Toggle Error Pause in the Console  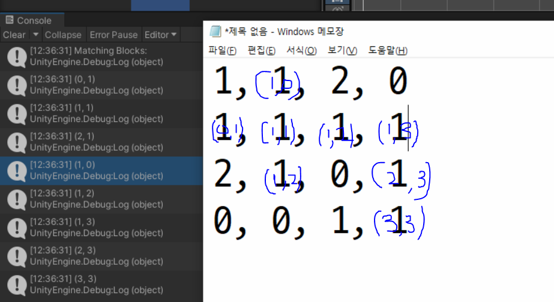pyautogui.click(x=114, y=35)
